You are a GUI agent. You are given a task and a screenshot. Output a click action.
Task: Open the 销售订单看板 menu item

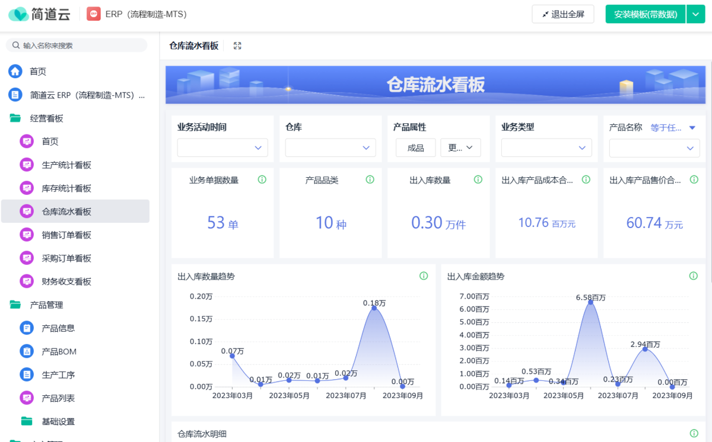(75, 235)
